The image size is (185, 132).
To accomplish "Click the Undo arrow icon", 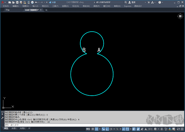I will [36, 2].
